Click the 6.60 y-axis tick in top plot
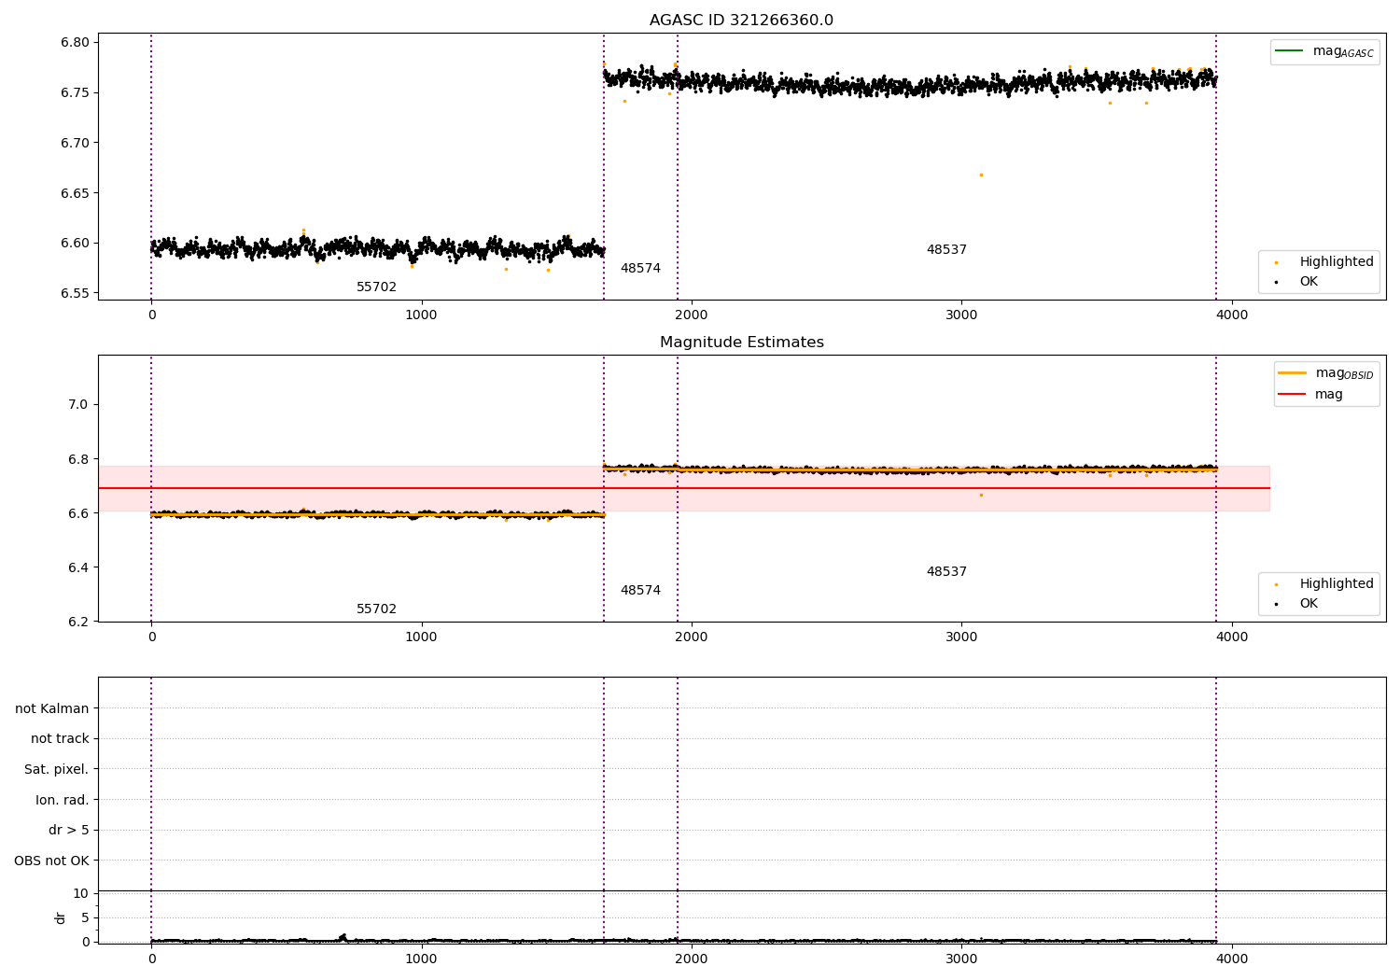Image resolution: width=1400 pixels, height=980 pixels. 74,244
